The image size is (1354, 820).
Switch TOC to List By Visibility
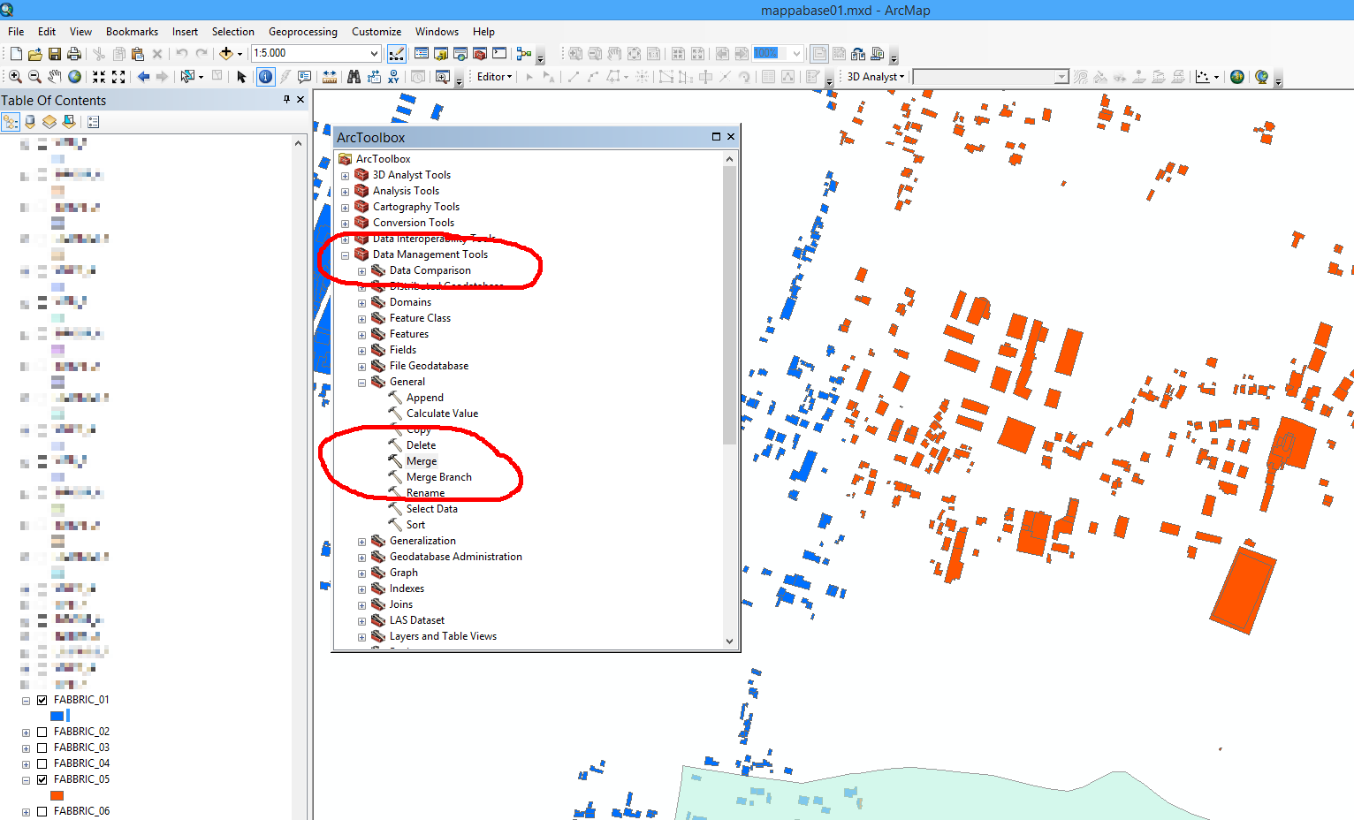pos(49,122)
